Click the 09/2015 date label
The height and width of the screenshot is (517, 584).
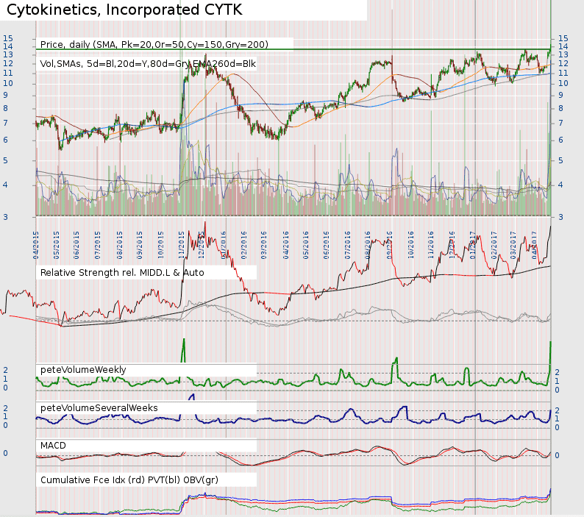click(140, 245)
